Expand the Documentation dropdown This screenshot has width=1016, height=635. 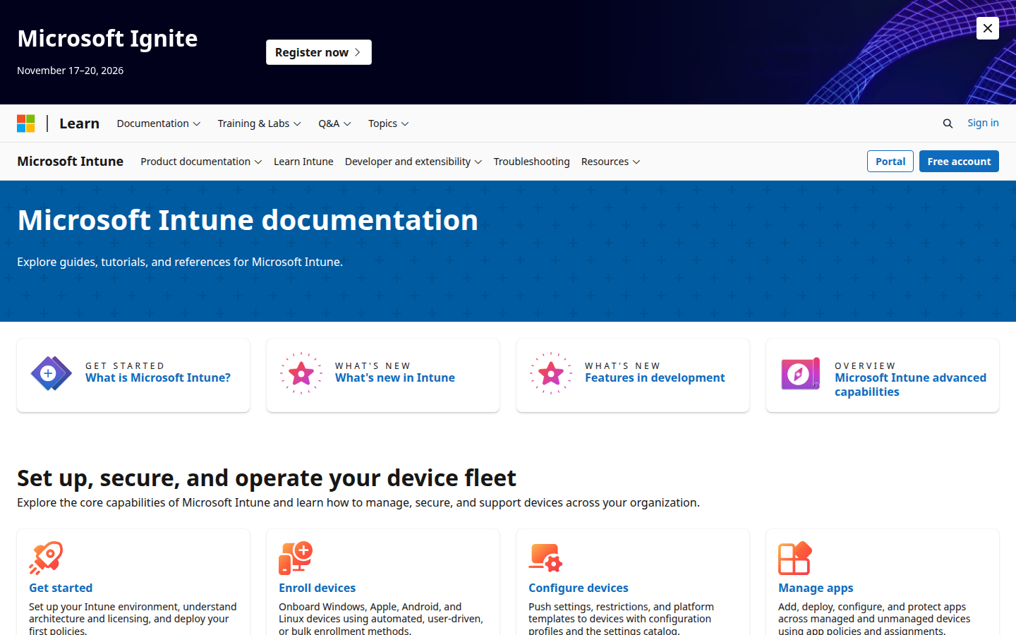pos(159,123)
